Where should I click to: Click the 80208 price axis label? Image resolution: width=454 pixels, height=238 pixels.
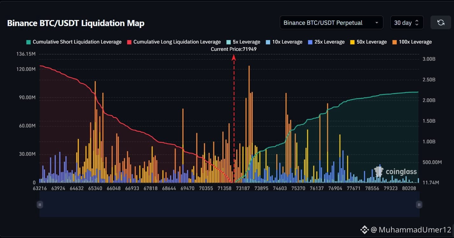409,188
